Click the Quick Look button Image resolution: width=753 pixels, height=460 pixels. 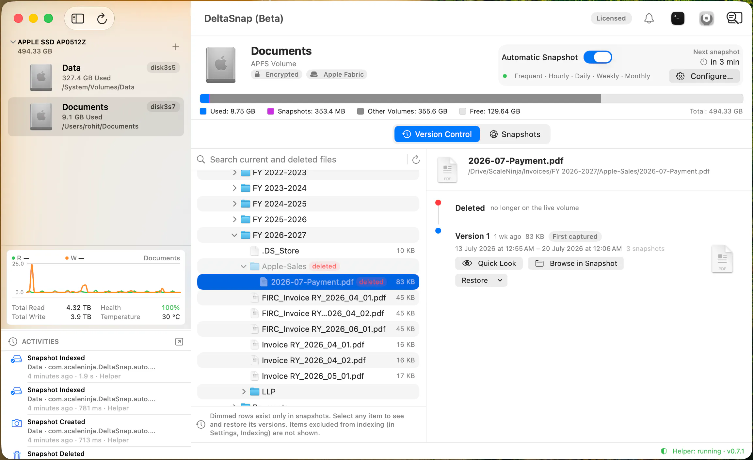point(489,263)
